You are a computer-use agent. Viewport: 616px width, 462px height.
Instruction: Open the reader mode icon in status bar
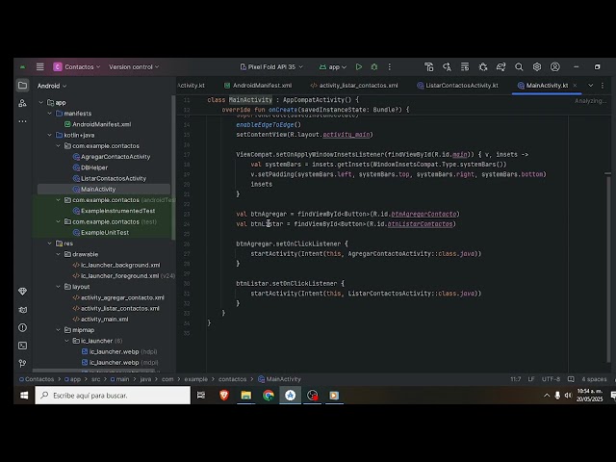coord(571,379)
